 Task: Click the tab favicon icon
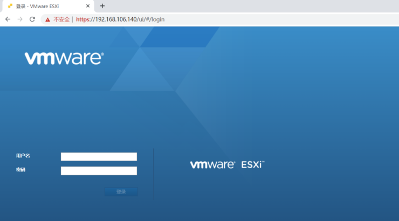click(x=10, y=6)
